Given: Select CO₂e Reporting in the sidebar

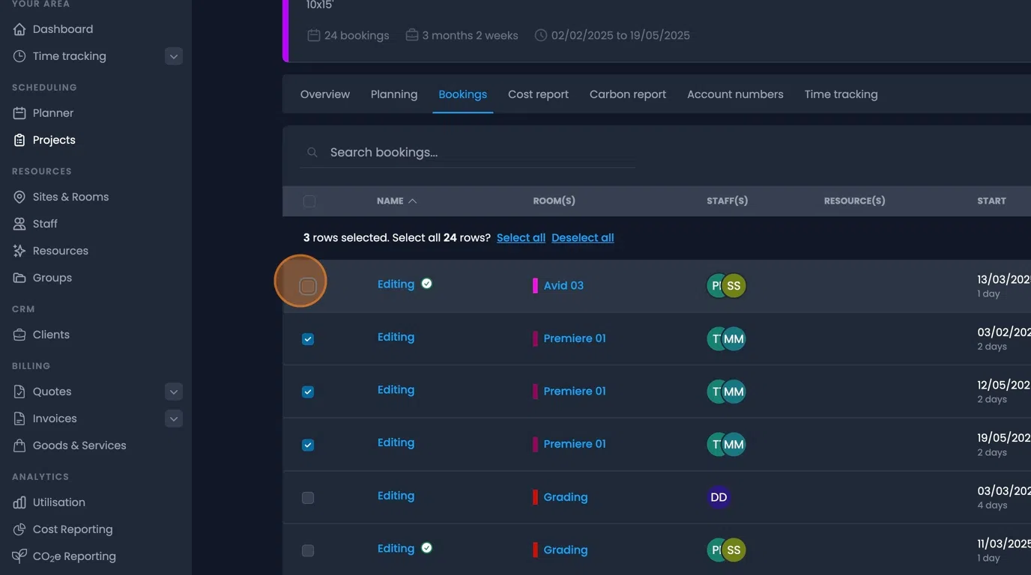Looking at the screenshot, I should (74, 556).
